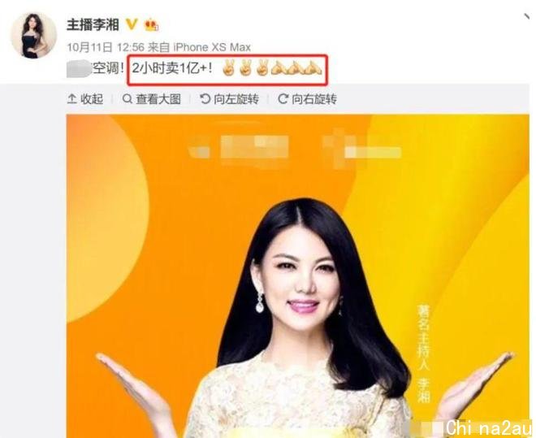Image resolution: width=536 pixels, height=438 pixels.
Task: Click the vertical 著名主持人 李湘 caption
Action: pos(424,353)
